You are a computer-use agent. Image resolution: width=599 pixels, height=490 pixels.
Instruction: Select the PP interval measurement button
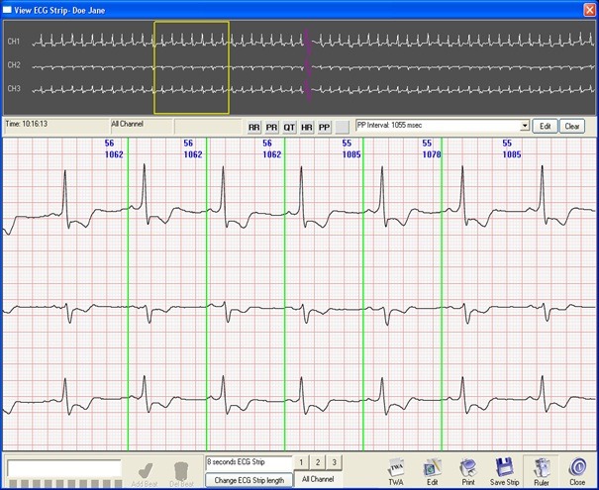point(324,128)
